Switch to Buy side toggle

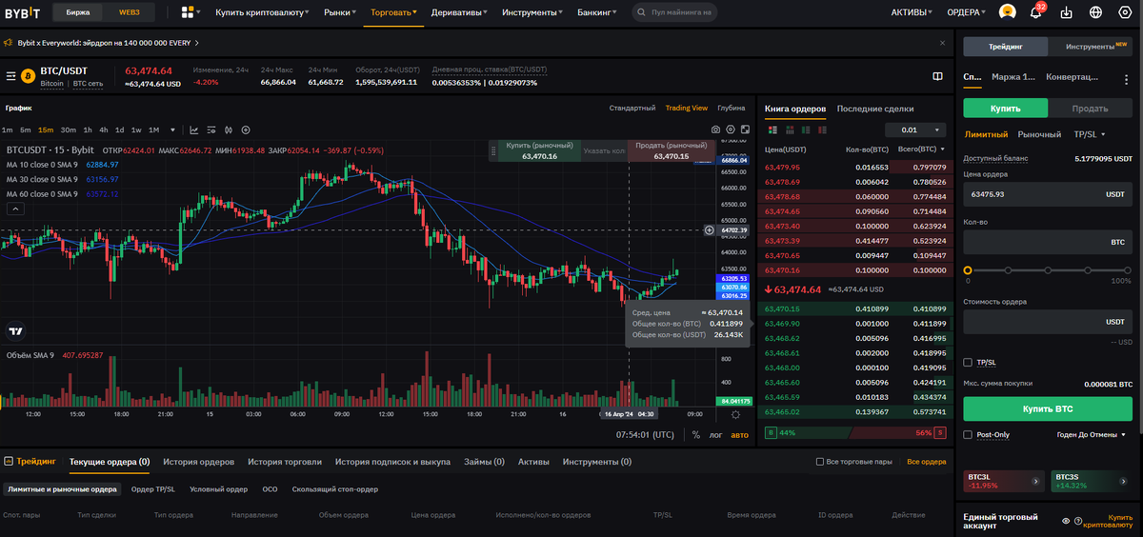1005,108
